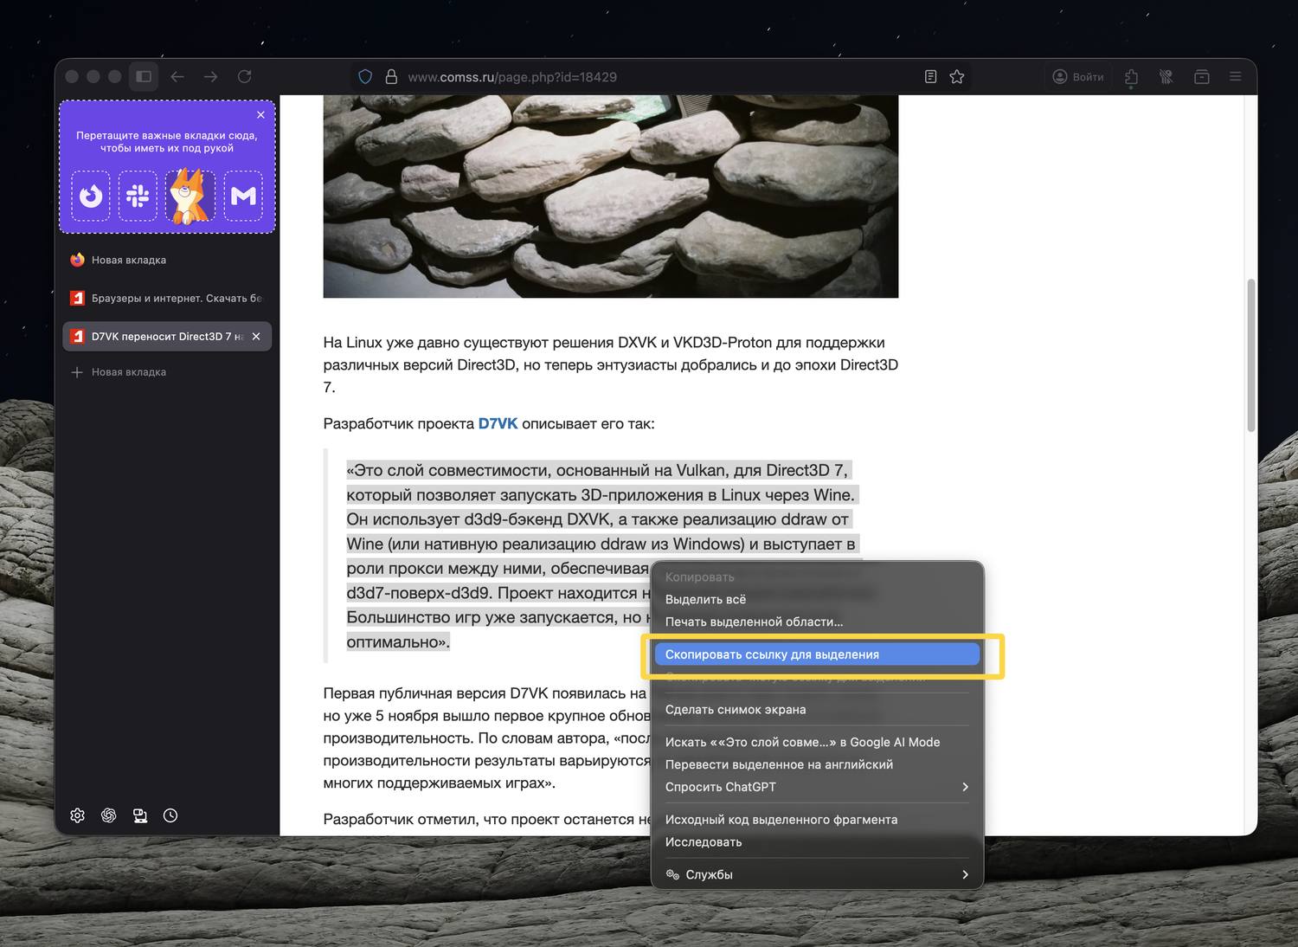Open the ChatGPT chatbot sidebar panel
The width and height of the screenshot is (1298, 947).
[108, 815]
